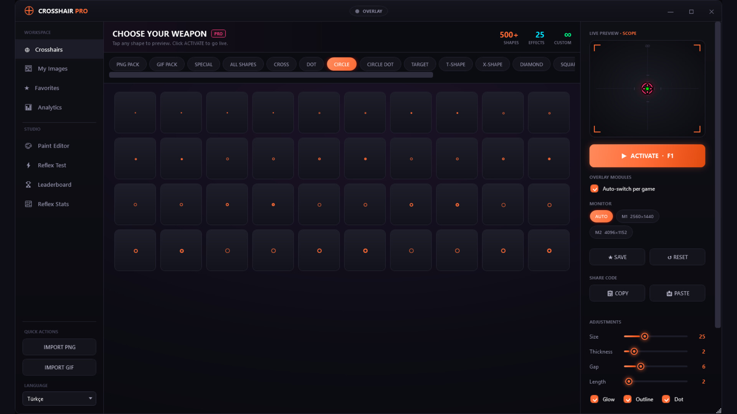Open the Paint Editor palette entry
The height and width of the screenshot is (414, 737).
pos(59,146)
